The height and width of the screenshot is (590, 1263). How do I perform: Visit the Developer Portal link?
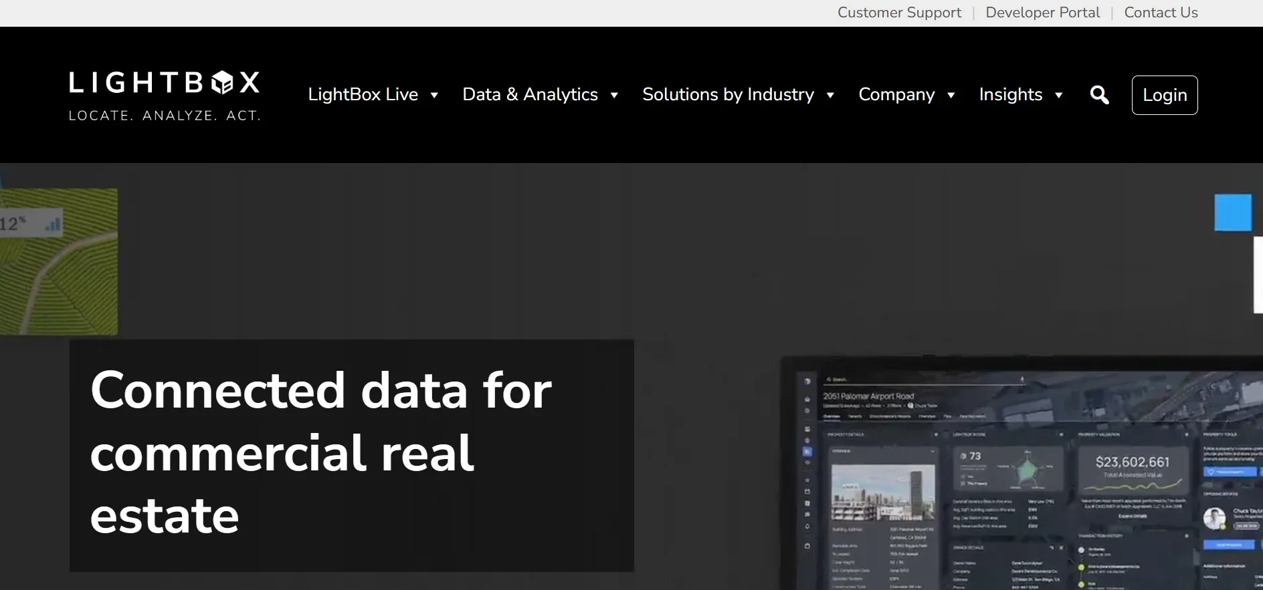[x=1042, y=13]
